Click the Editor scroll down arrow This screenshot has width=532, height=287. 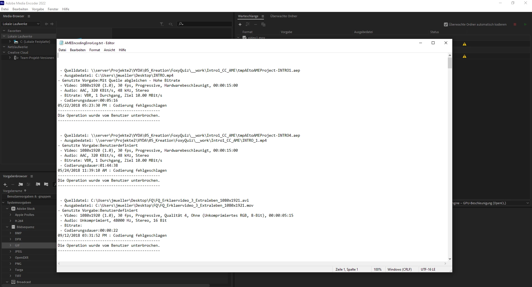click(450, 259)
